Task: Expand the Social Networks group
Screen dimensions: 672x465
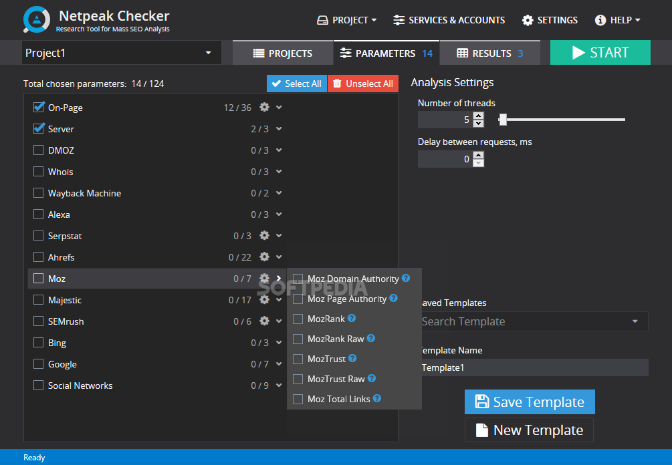Action: (279, 385)
